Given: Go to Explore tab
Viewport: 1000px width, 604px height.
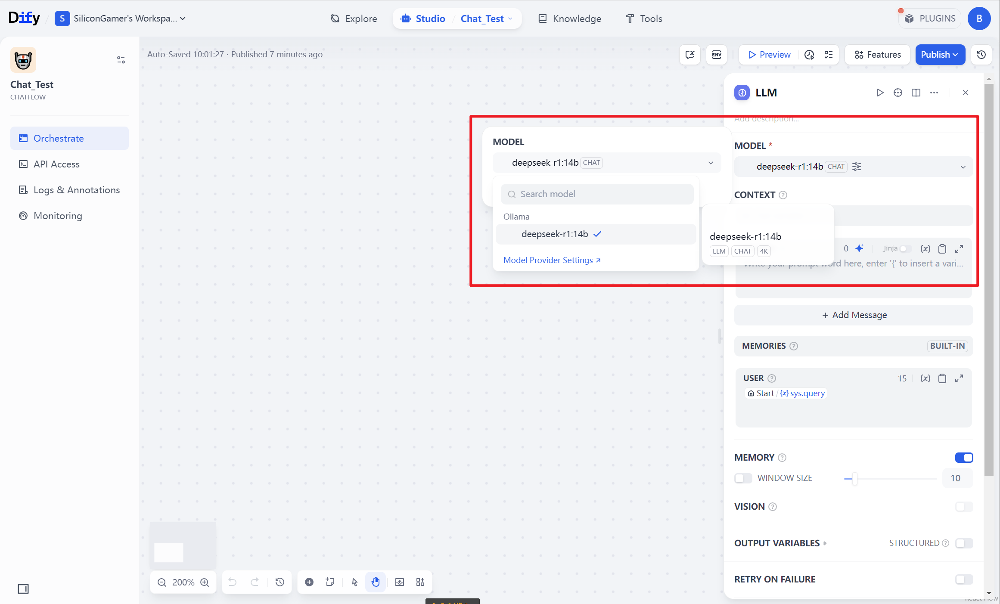Looking at the screenshot, I should coord(354,19).
